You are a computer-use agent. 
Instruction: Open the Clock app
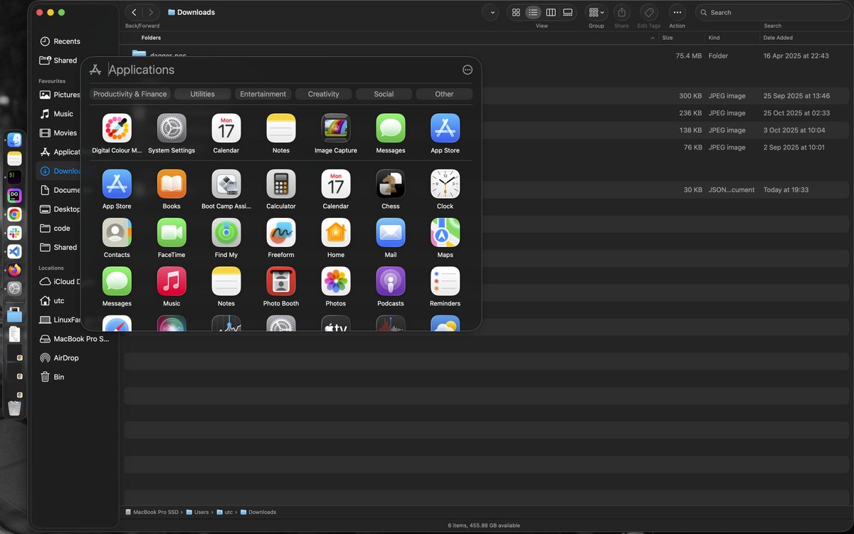[446, 184]
